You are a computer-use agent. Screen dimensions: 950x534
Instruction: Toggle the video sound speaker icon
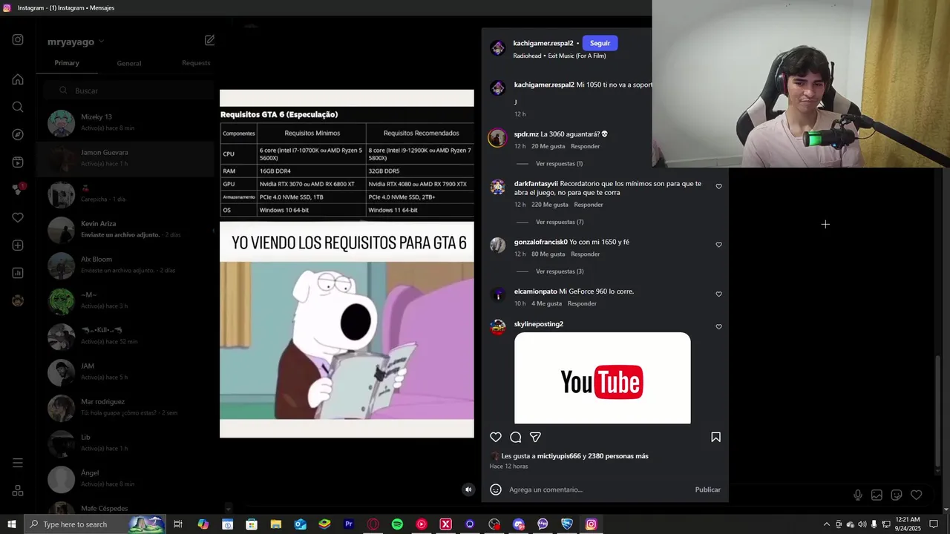(x=468, y=489)
